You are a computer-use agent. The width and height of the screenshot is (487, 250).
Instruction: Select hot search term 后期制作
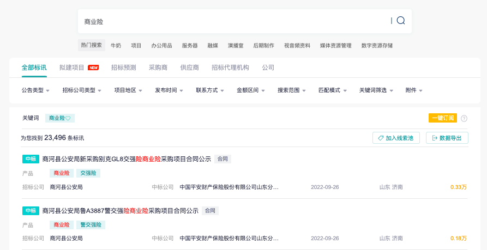click(x=264, y=46)
